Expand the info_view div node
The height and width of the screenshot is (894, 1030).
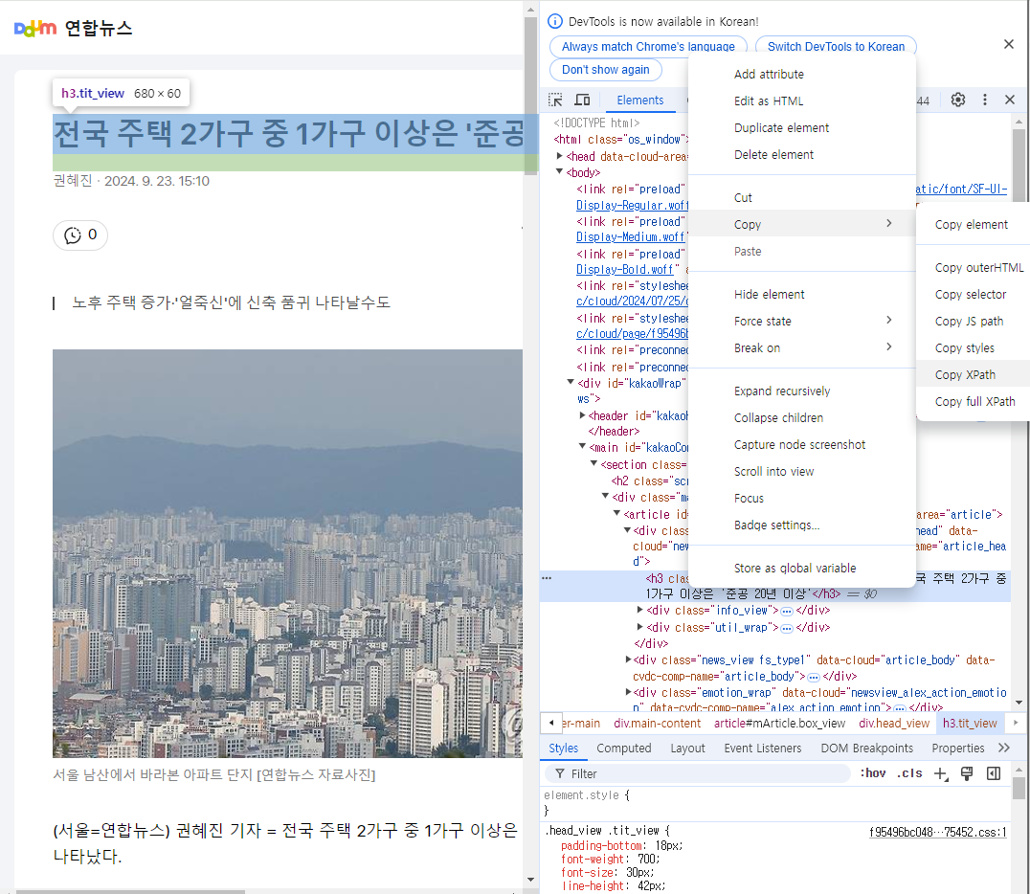(639, 611)
